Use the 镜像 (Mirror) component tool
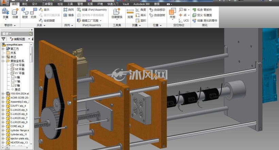279x150 pixels. click(69, 15)
